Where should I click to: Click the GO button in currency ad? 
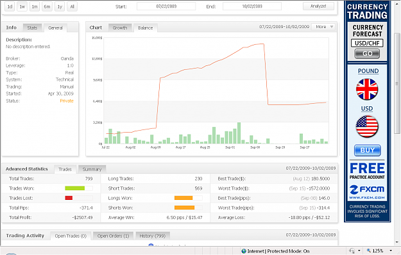coord(367,54)
